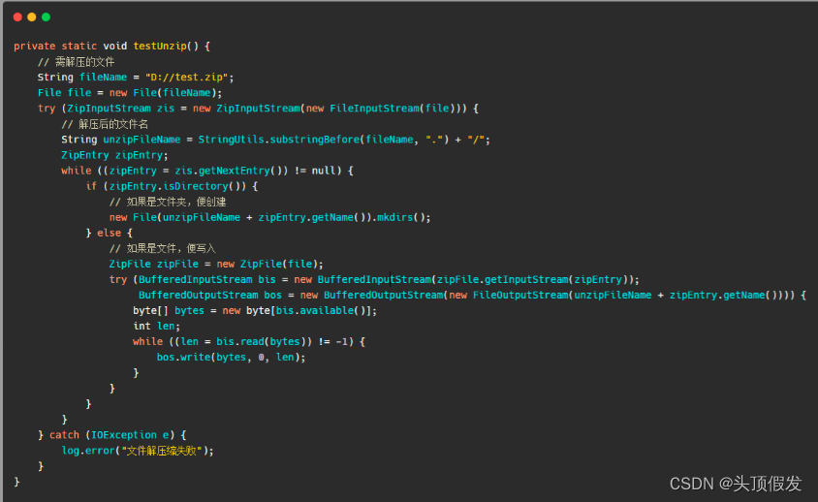818x502 pixels.
Task: Click the comment '// 如果是文件，便写入'
Action: point(162,248)
